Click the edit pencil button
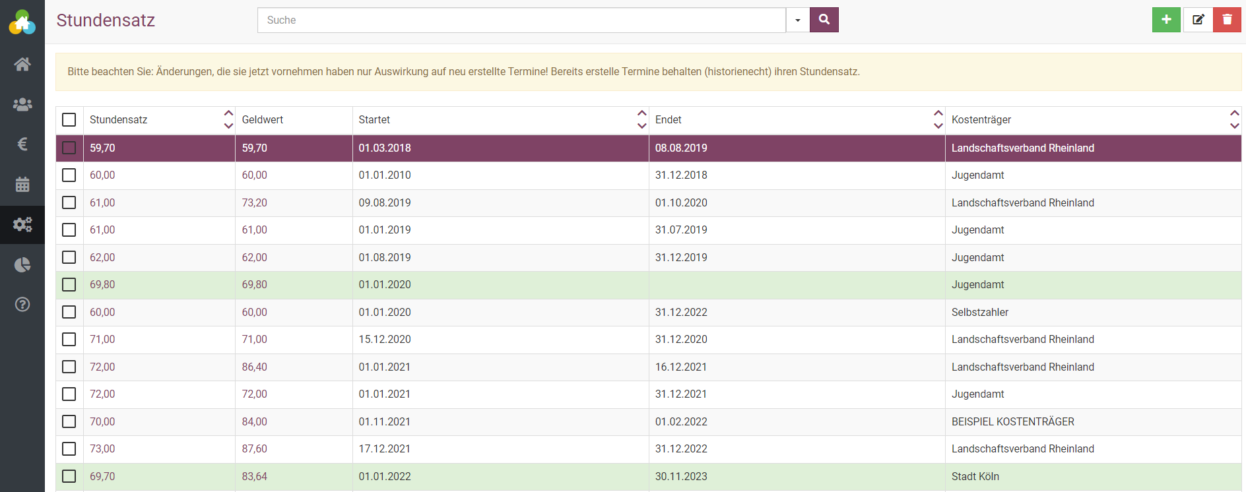 point(1198,20)
